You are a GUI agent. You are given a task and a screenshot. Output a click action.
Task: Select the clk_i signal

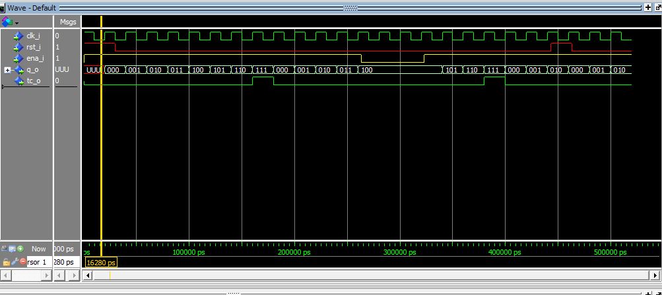click(34, 36)
